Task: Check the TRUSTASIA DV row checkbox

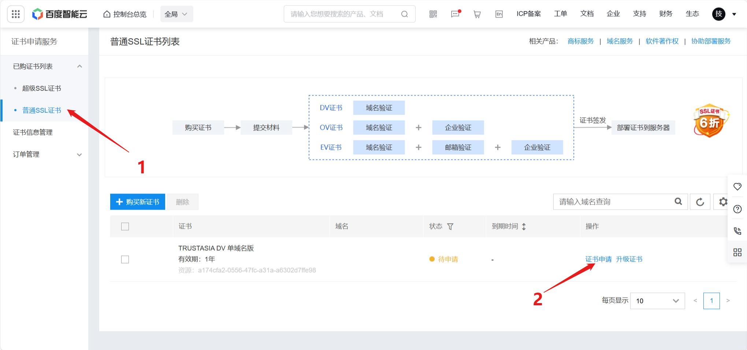Action: [125, 259]
